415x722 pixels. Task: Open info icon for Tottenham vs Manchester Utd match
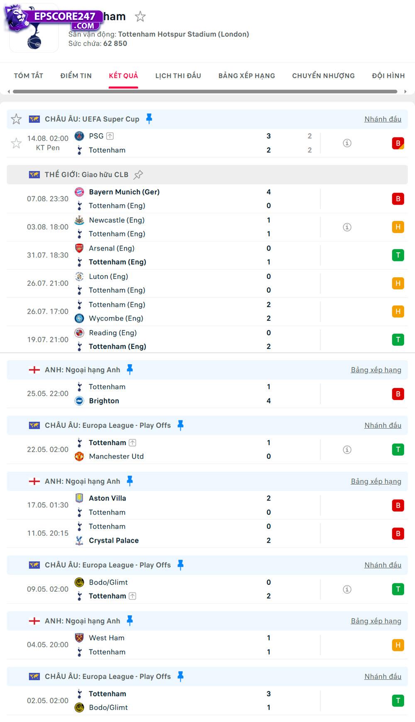(347, 449)
